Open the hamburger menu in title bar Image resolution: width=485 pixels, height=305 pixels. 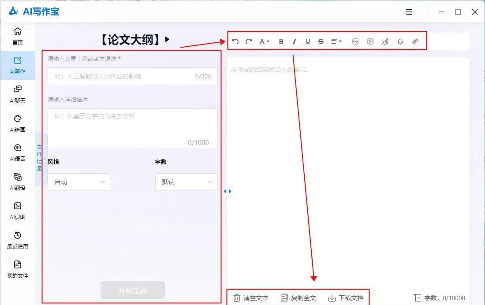click(409, 12)
